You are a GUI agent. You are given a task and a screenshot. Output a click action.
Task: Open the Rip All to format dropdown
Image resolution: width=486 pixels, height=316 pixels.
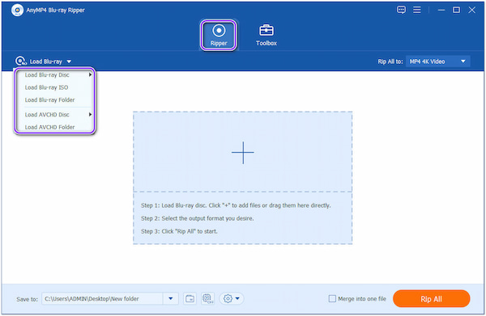click(437, 61)
